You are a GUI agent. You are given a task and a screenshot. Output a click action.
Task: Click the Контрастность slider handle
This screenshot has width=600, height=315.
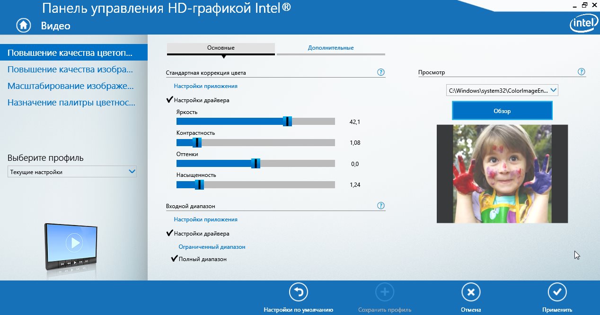point(197,142)
